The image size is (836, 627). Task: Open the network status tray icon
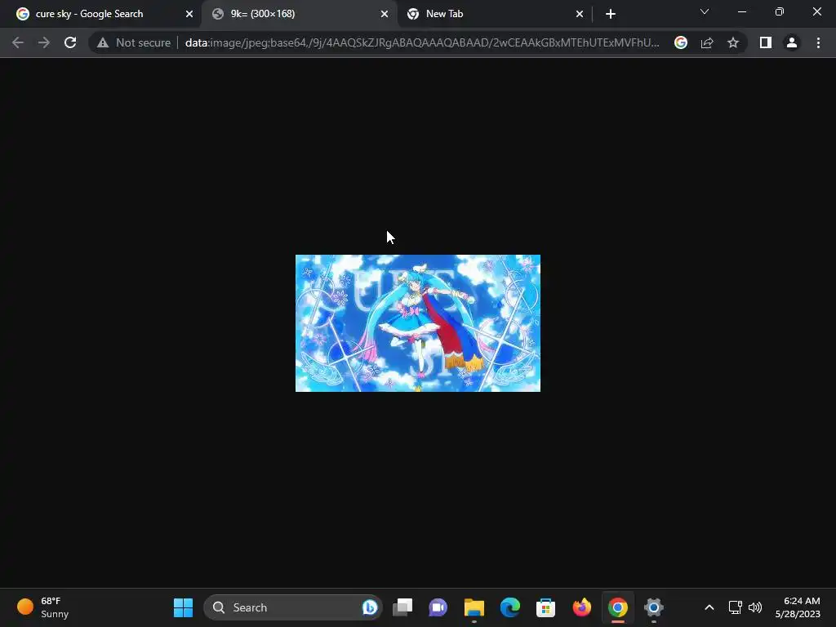pos(736,607)
